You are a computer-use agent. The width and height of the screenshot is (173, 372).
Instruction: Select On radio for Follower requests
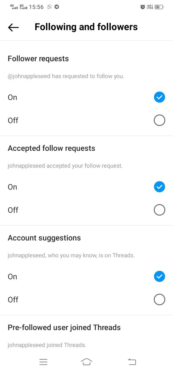point(159,97)
